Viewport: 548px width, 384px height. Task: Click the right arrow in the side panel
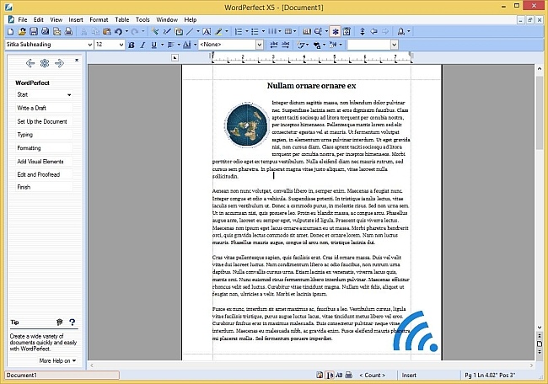click(x=59, y=63)
